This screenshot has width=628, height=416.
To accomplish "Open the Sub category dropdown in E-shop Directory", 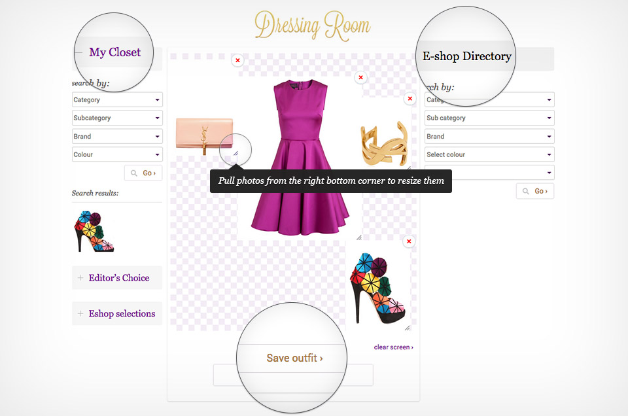I will click(488, 118).
